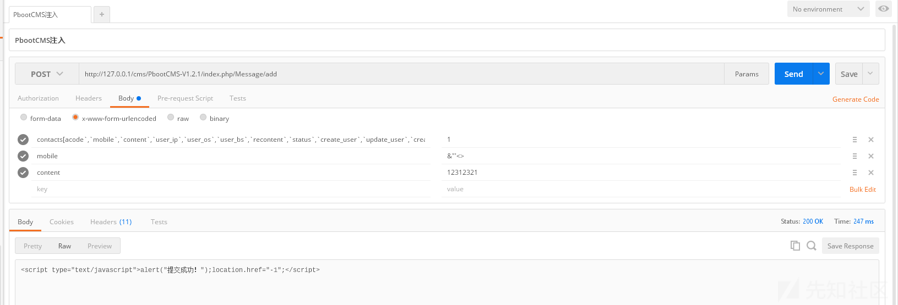Switch response view to Raw

click(64, 246)
